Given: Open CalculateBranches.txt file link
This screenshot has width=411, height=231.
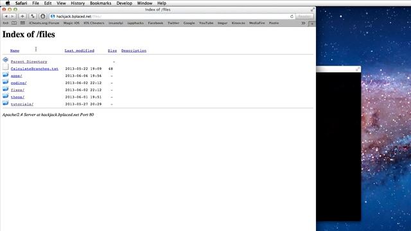Looking at the screenshot, I should click(34, 69).
